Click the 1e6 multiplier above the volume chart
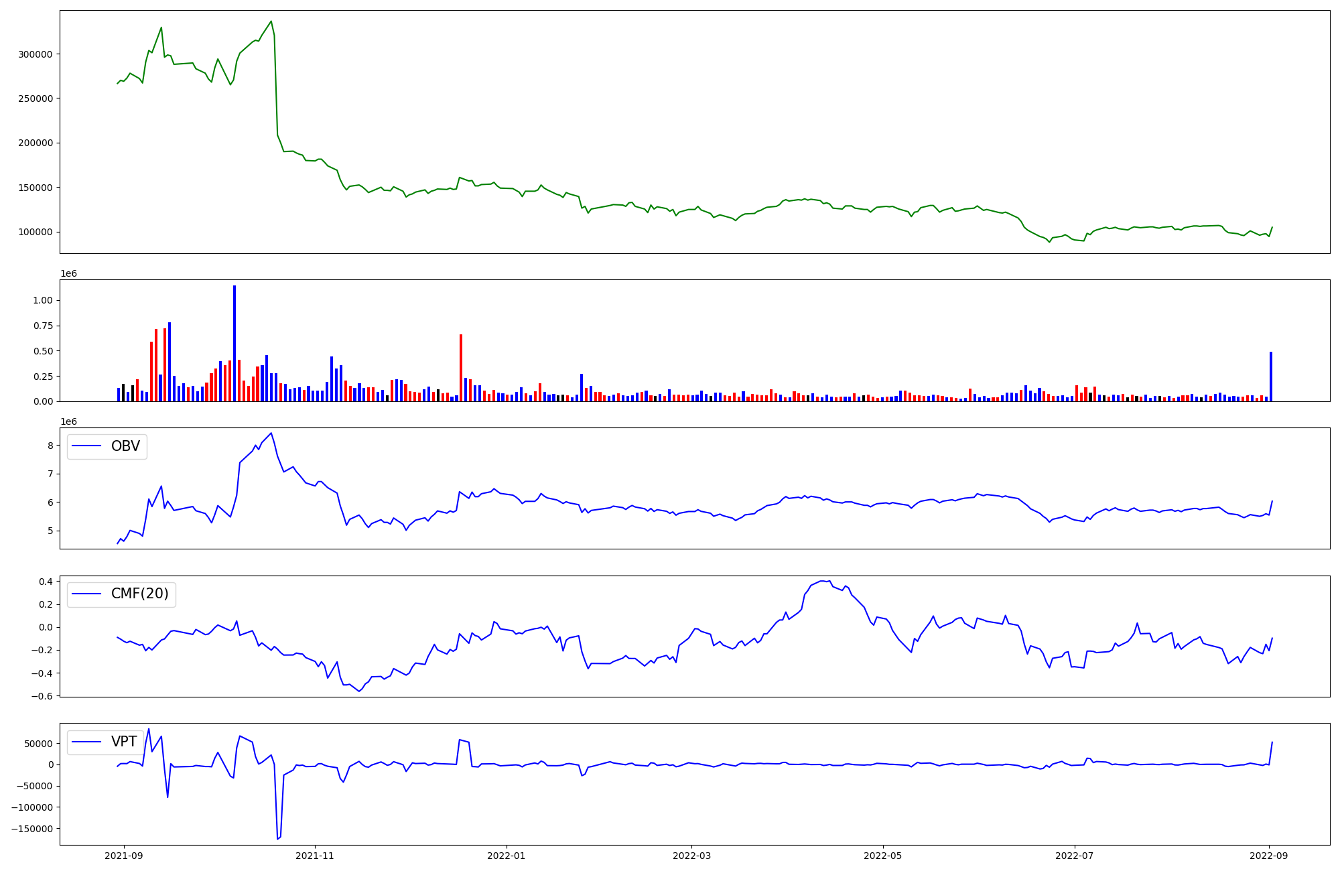Image resolution: width=1340 pixels, height=871 pixels. click(68, 274)
